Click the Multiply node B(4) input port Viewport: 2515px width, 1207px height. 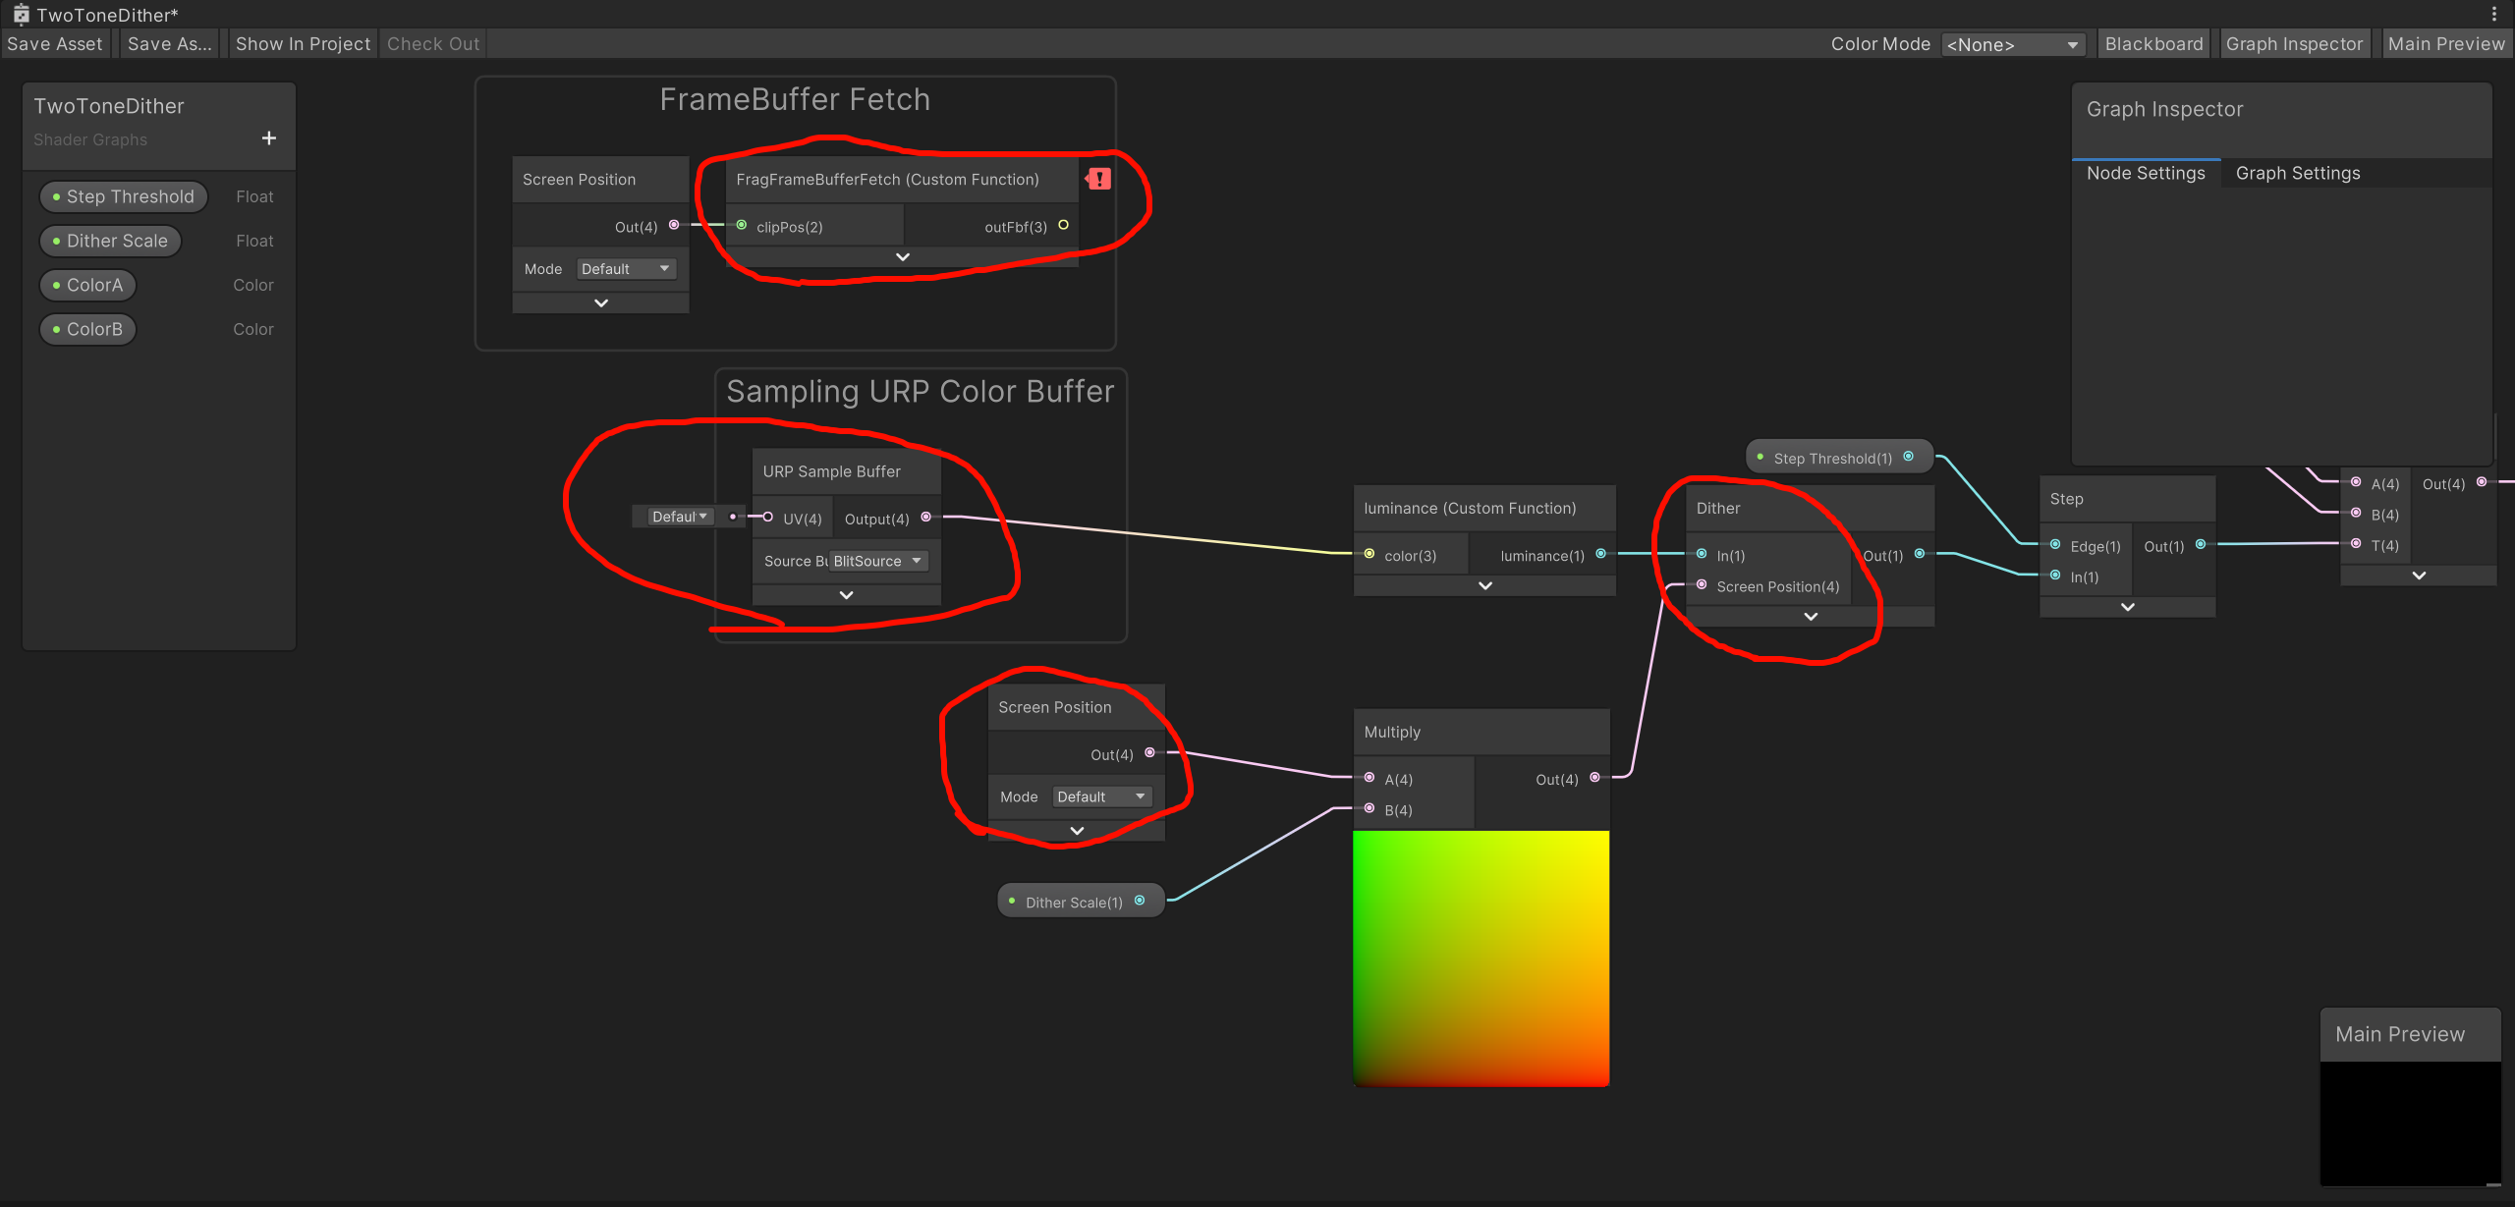coord(1369,809)
